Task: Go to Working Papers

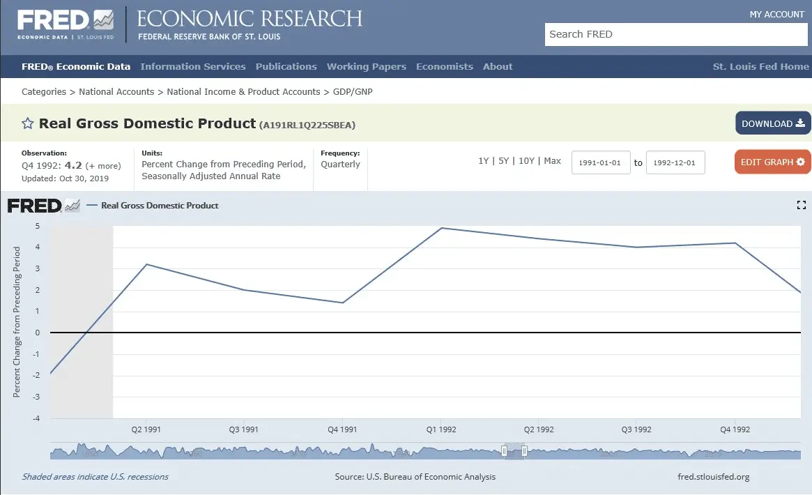Action: (366, 67)
